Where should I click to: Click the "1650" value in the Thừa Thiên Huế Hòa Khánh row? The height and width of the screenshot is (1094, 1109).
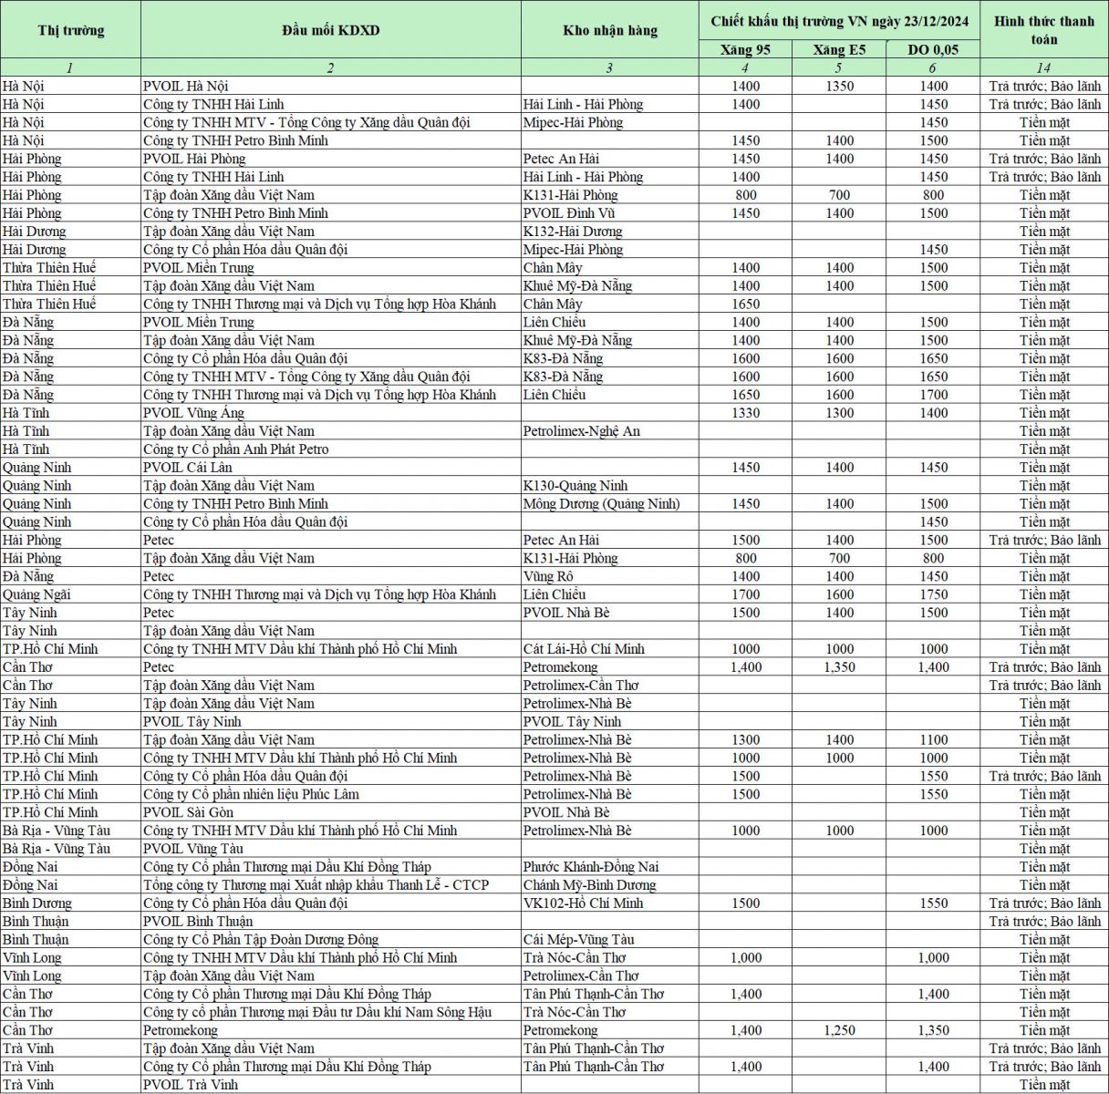click(745, 304)
